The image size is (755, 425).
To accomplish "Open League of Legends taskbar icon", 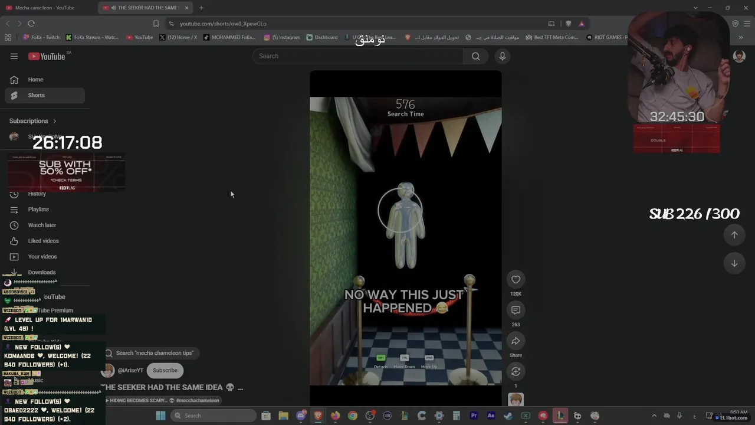I will pos(560,416).
